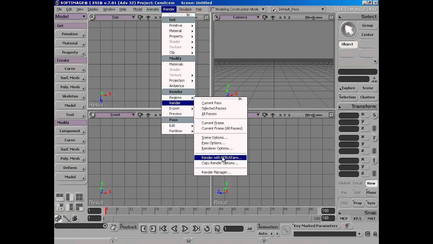Open the Simulate menu
This screenshot has height=244, width=433.
(x=185, y=9)
